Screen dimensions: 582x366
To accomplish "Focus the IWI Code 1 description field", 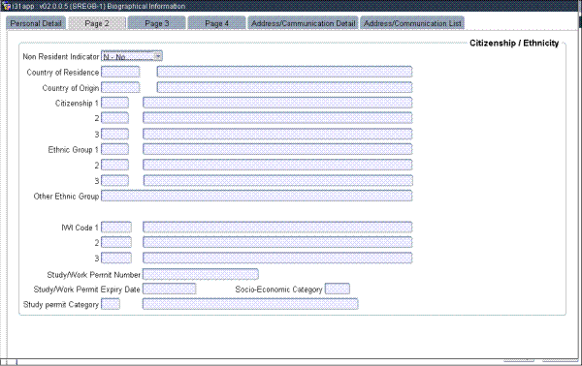I will (x=277, y=228).
